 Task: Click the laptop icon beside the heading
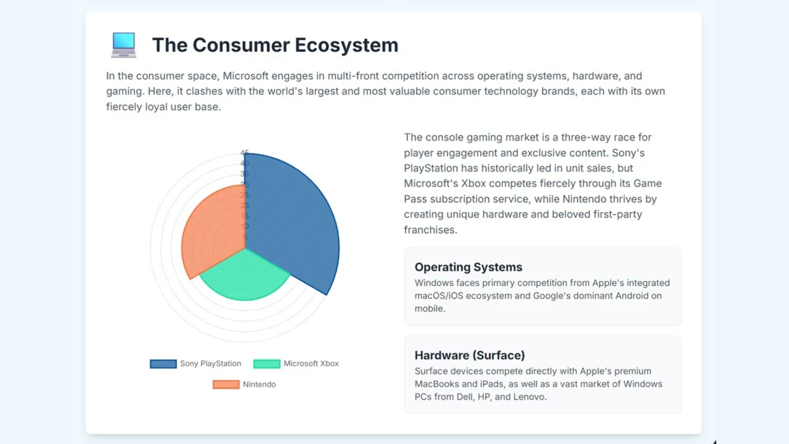click(x=123, y=45)
